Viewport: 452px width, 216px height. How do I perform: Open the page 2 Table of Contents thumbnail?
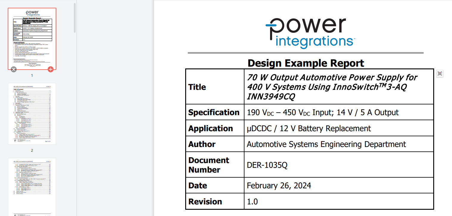click(x=32, y=114)
